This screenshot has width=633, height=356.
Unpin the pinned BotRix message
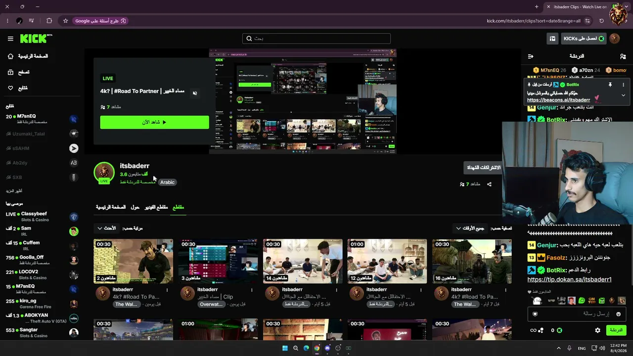(610, 85)
